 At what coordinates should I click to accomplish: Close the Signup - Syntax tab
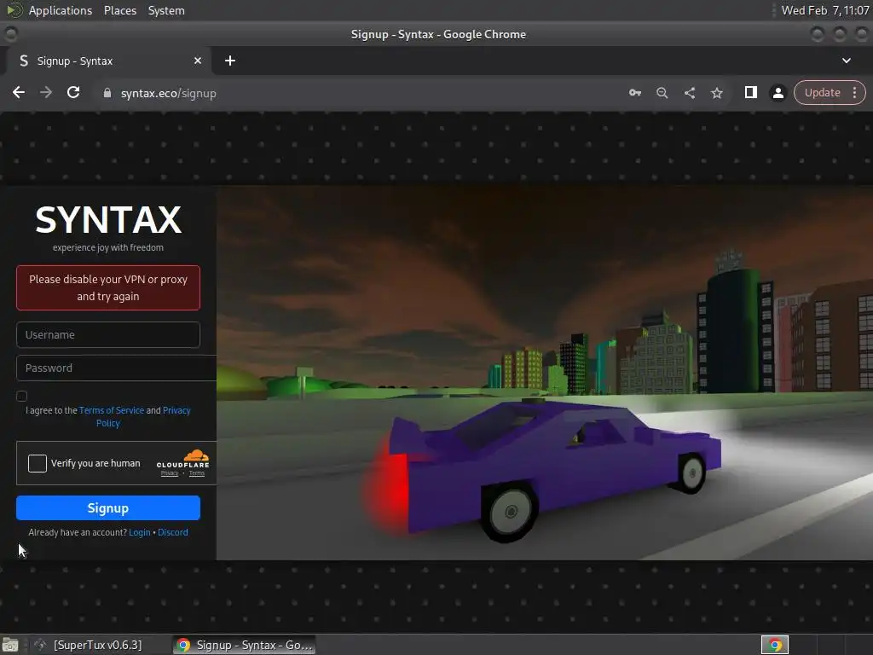click(x=198, y=61)
